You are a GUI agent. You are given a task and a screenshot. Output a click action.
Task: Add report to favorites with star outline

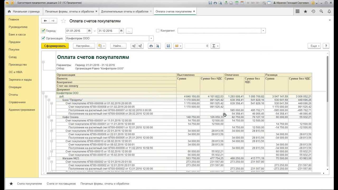coord(63,21)
